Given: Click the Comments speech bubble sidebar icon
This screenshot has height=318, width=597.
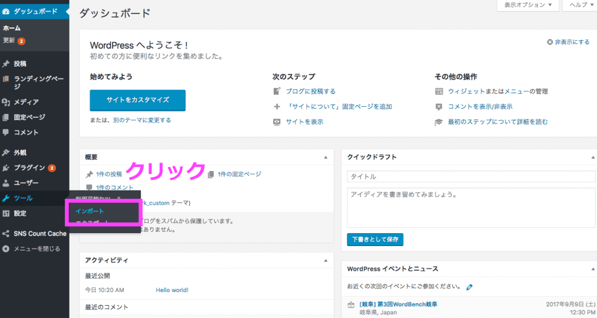Looking at the screenshot, I should (6, 132).
